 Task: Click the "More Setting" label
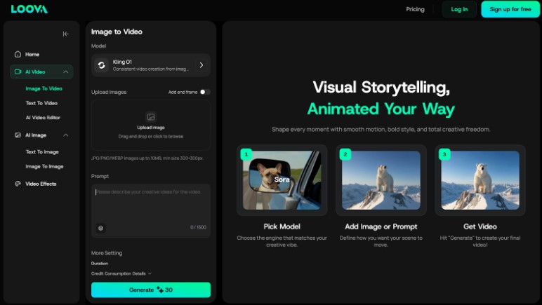[x=107, y=253]
